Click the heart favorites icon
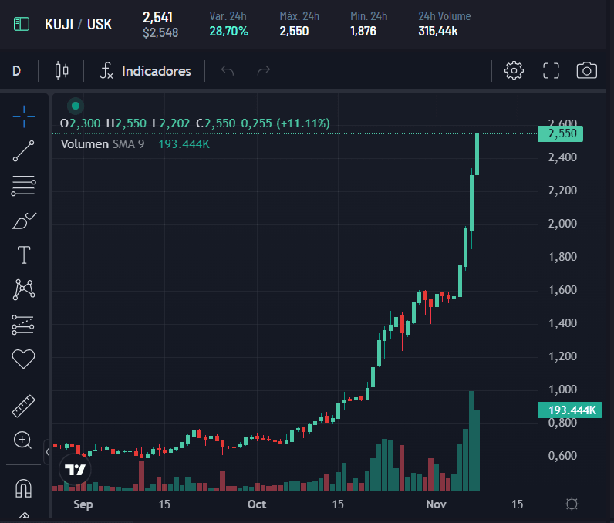Viewport: 614px width, 523px height. pyautogui.click(x=24, y=359)
